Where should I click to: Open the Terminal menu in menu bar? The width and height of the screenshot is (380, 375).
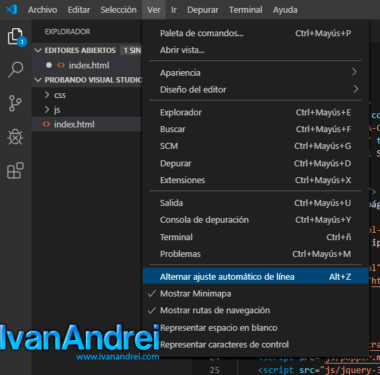pos(245,9)
